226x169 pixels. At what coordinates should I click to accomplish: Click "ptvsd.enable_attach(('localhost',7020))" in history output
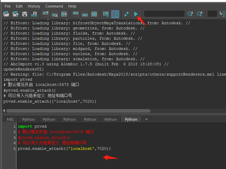pyautogui.click(x=50, y=101)
